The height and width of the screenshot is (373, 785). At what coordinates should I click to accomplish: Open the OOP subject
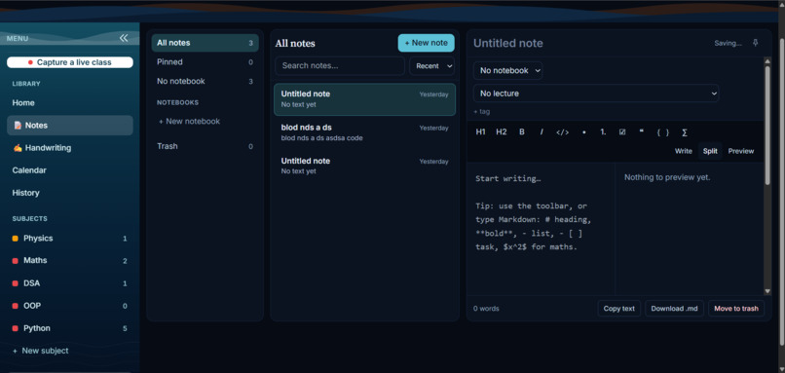[x=70, y=306]
